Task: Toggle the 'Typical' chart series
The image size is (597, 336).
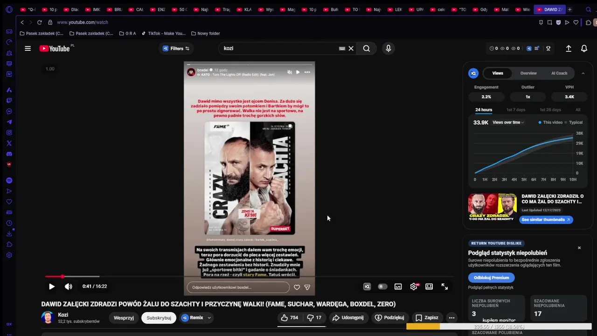Action: coord(573,122)
